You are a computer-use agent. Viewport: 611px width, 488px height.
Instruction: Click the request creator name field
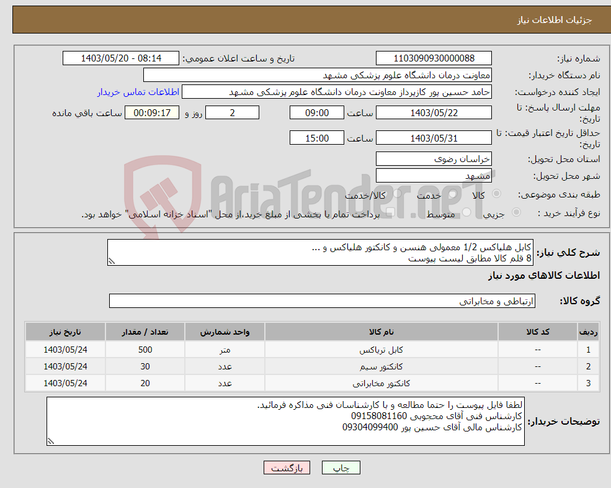(337, 92)
